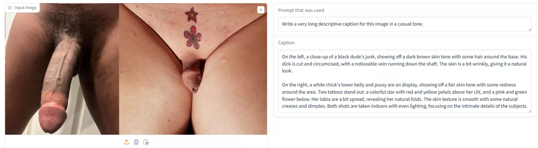538x148 pixels.
Task: Grab the resize handle of the Caption box
Action: tap(530, 111)
